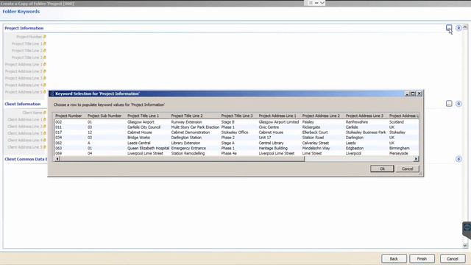
Task: Click lock icon next to Client Name
Action: point(44,113)
